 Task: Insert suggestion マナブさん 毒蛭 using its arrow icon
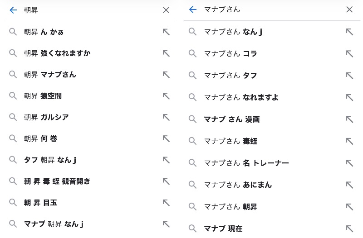click(349, 141)
